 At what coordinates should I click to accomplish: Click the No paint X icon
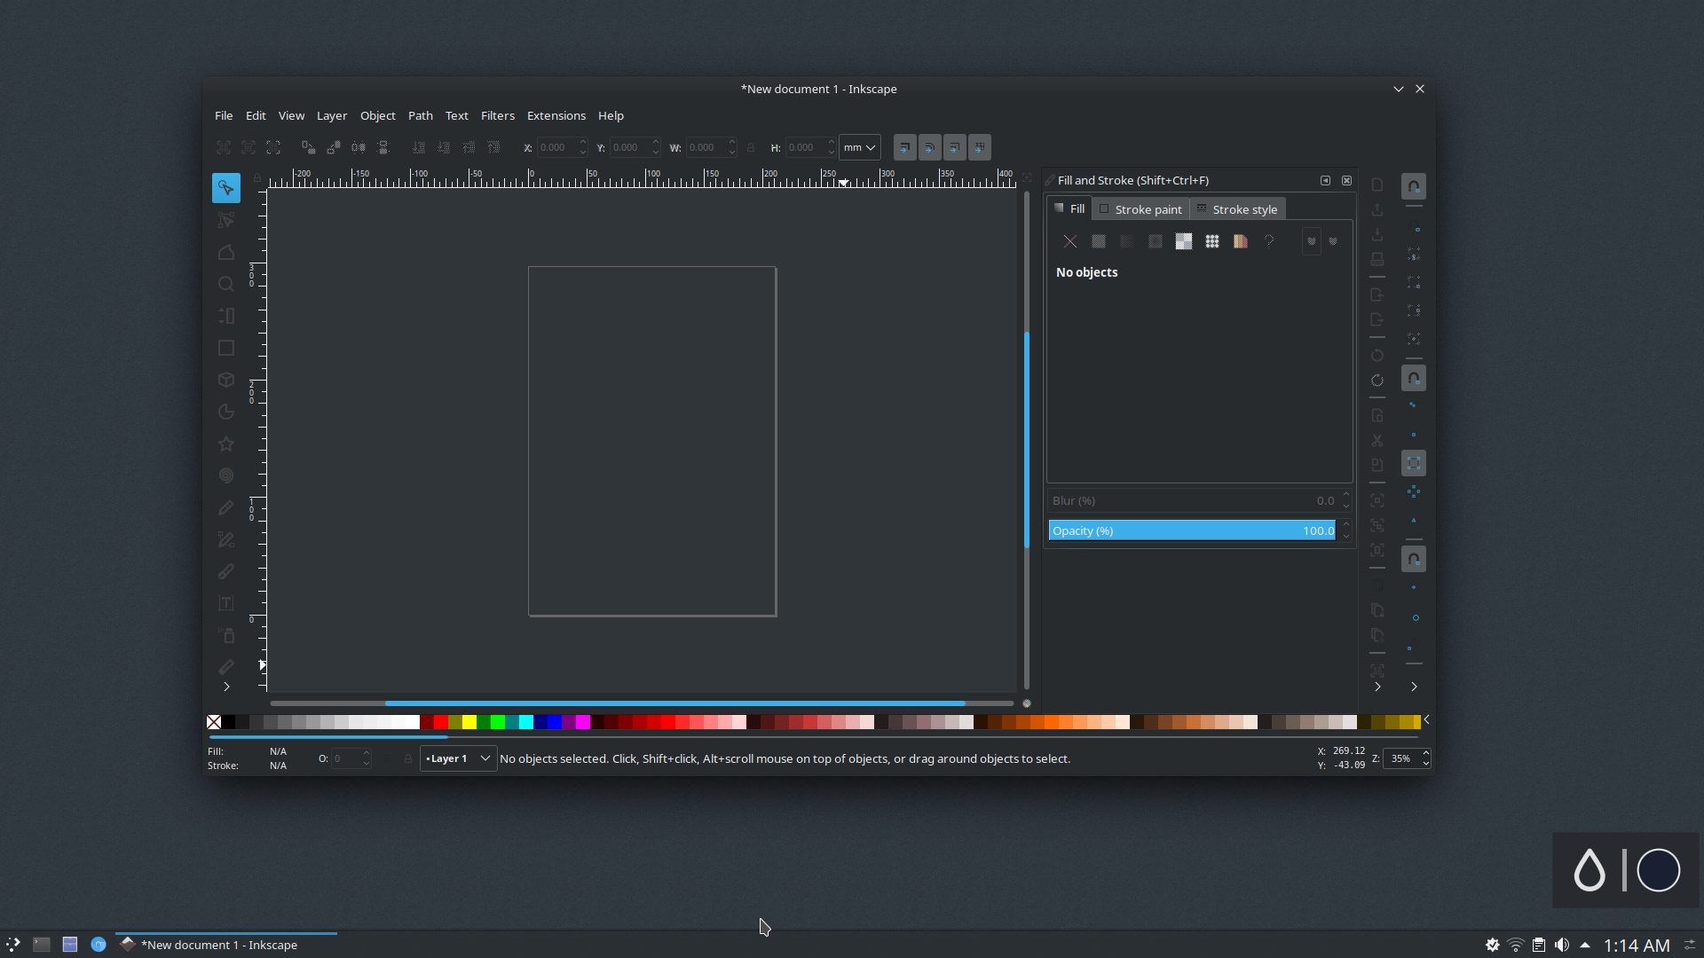click(x=1070, y=241)
